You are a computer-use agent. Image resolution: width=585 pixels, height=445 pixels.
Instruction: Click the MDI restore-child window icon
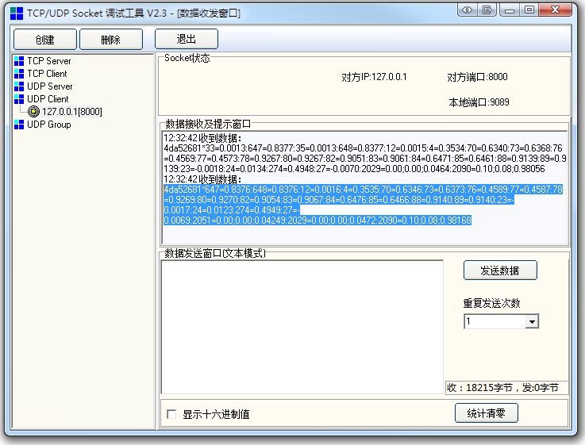click(487, 10)
